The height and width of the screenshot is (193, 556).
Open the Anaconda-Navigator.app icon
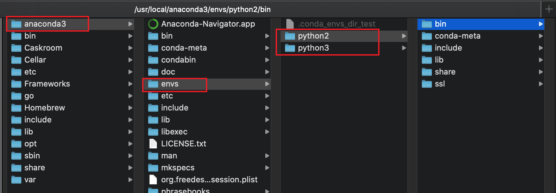click(x=153, y=24)
